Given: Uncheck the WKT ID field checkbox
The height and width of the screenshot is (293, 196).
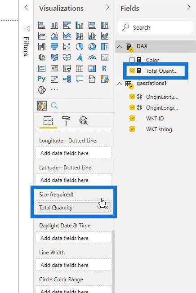Looking at the screenshot, I should point(132,118).
